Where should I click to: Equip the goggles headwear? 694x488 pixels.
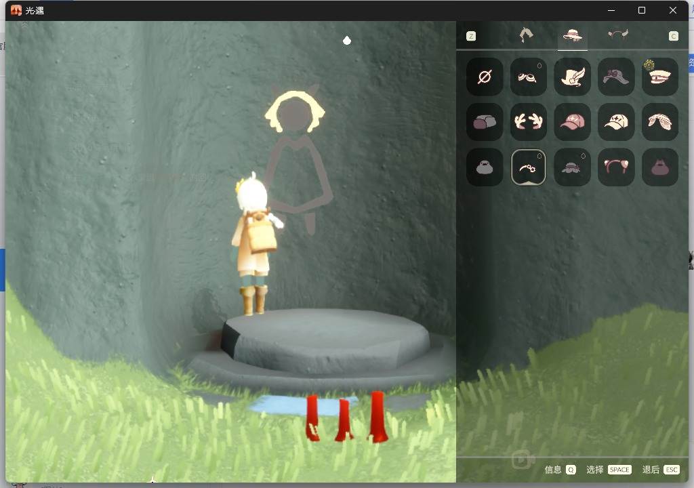[528, 77]
